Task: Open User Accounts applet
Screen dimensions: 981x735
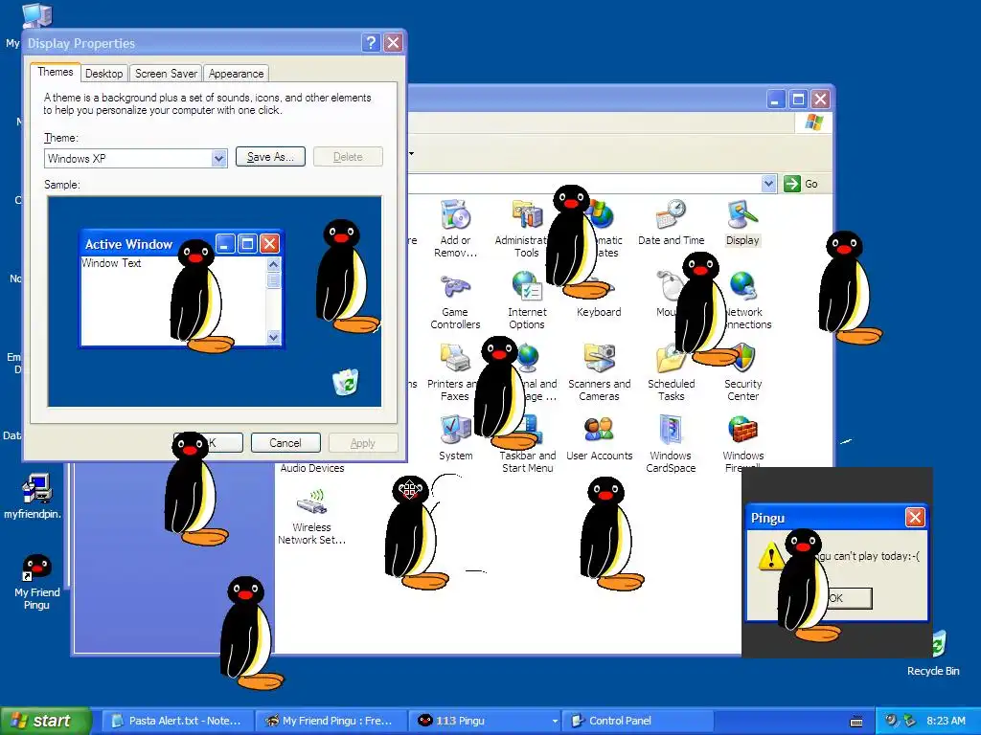Action: click(599, 430)
